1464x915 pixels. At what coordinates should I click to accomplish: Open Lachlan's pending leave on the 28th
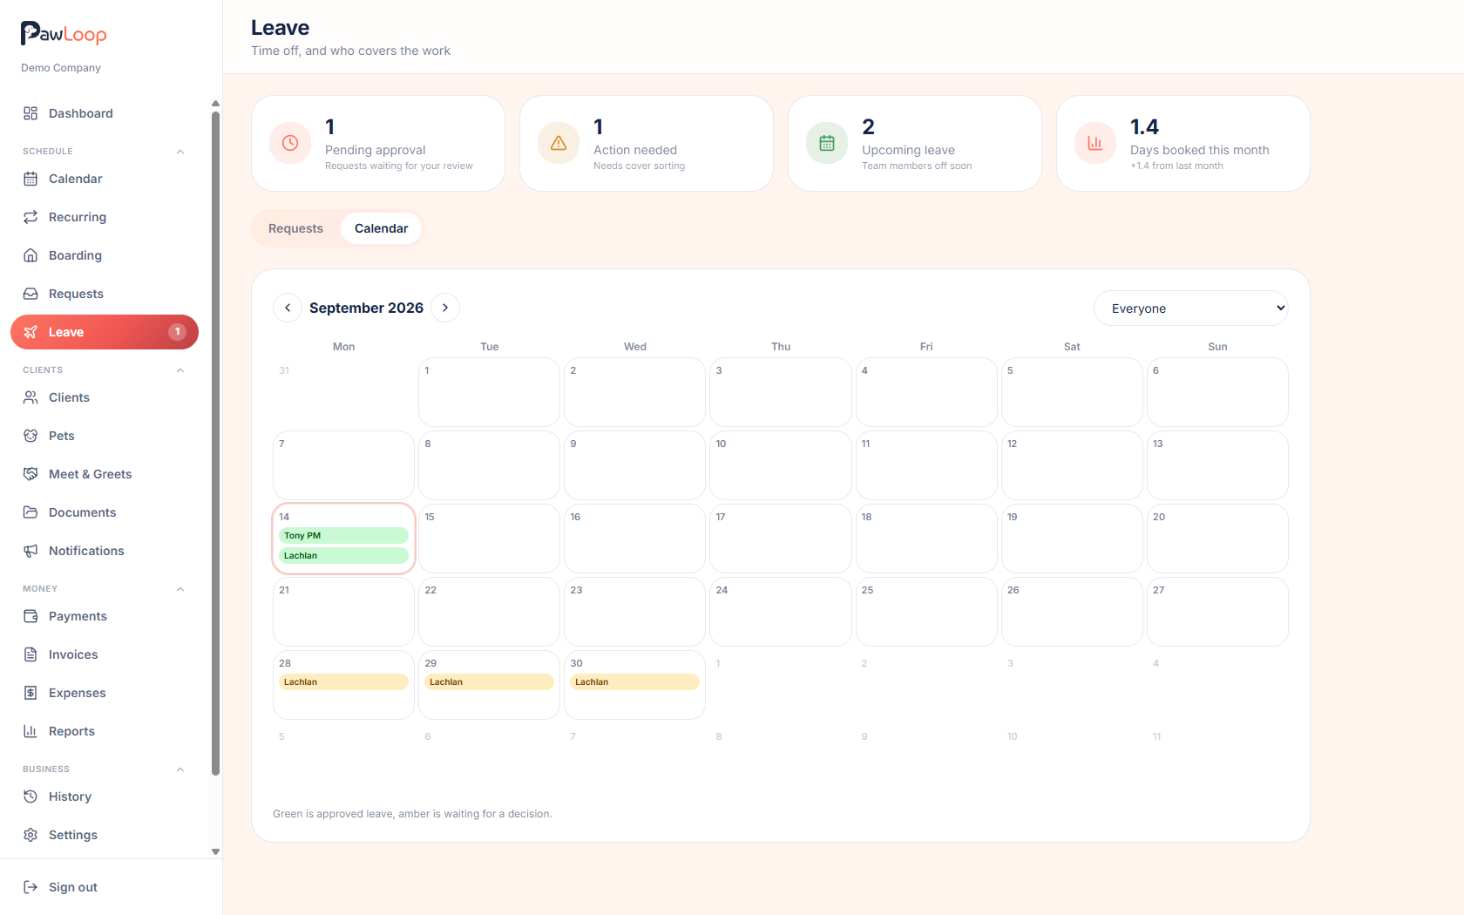[343, 682]
